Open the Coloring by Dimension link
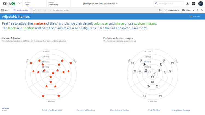The width and height of the screenshot is (205, 115). (x=51, y=110)
